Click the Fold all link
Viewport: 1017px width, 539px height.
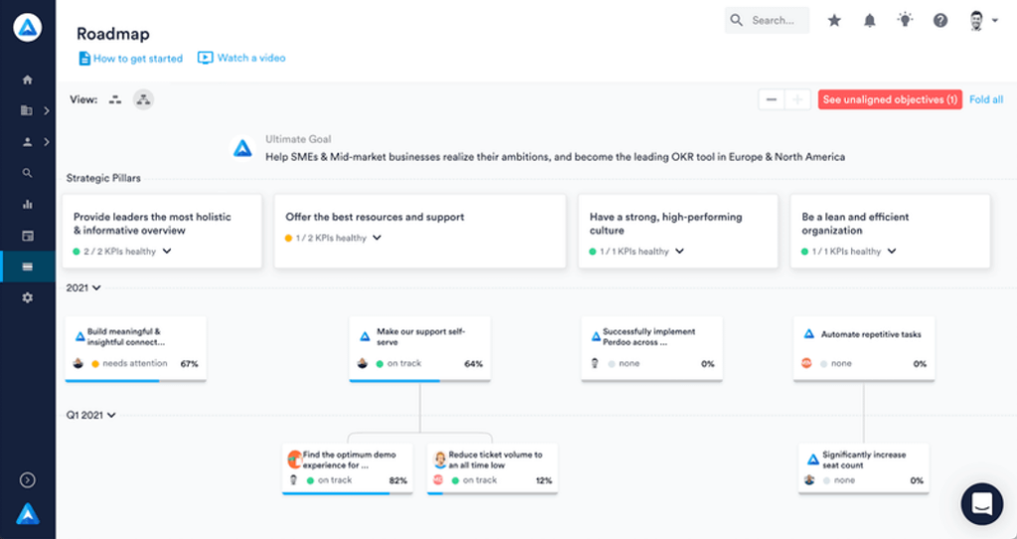(986, 100)
